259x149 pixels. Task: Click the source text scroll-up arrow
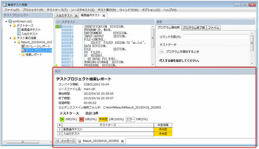tap(153, 27)
